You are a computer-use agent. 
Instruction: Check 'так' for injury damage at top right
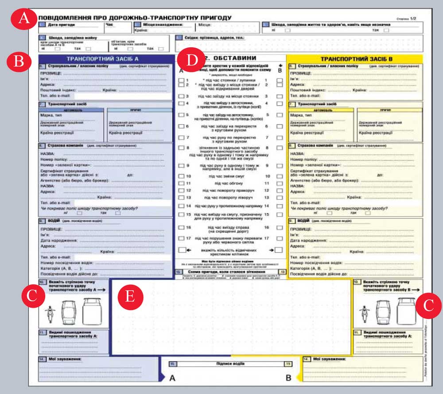386,30
